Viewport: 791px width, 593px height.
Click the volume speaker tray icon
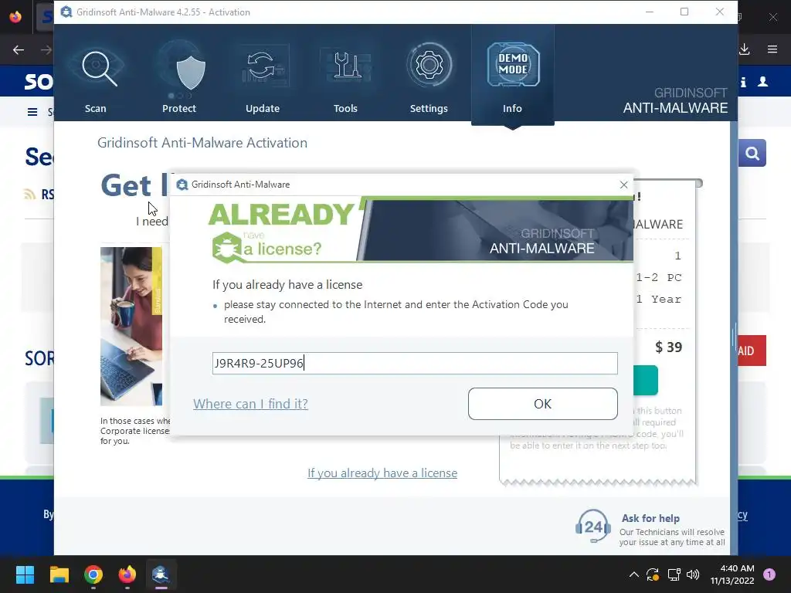[x=693, y=574]
